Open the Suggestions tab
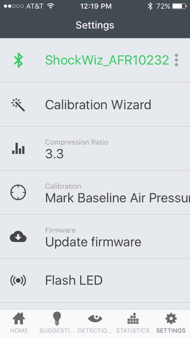 57,323
